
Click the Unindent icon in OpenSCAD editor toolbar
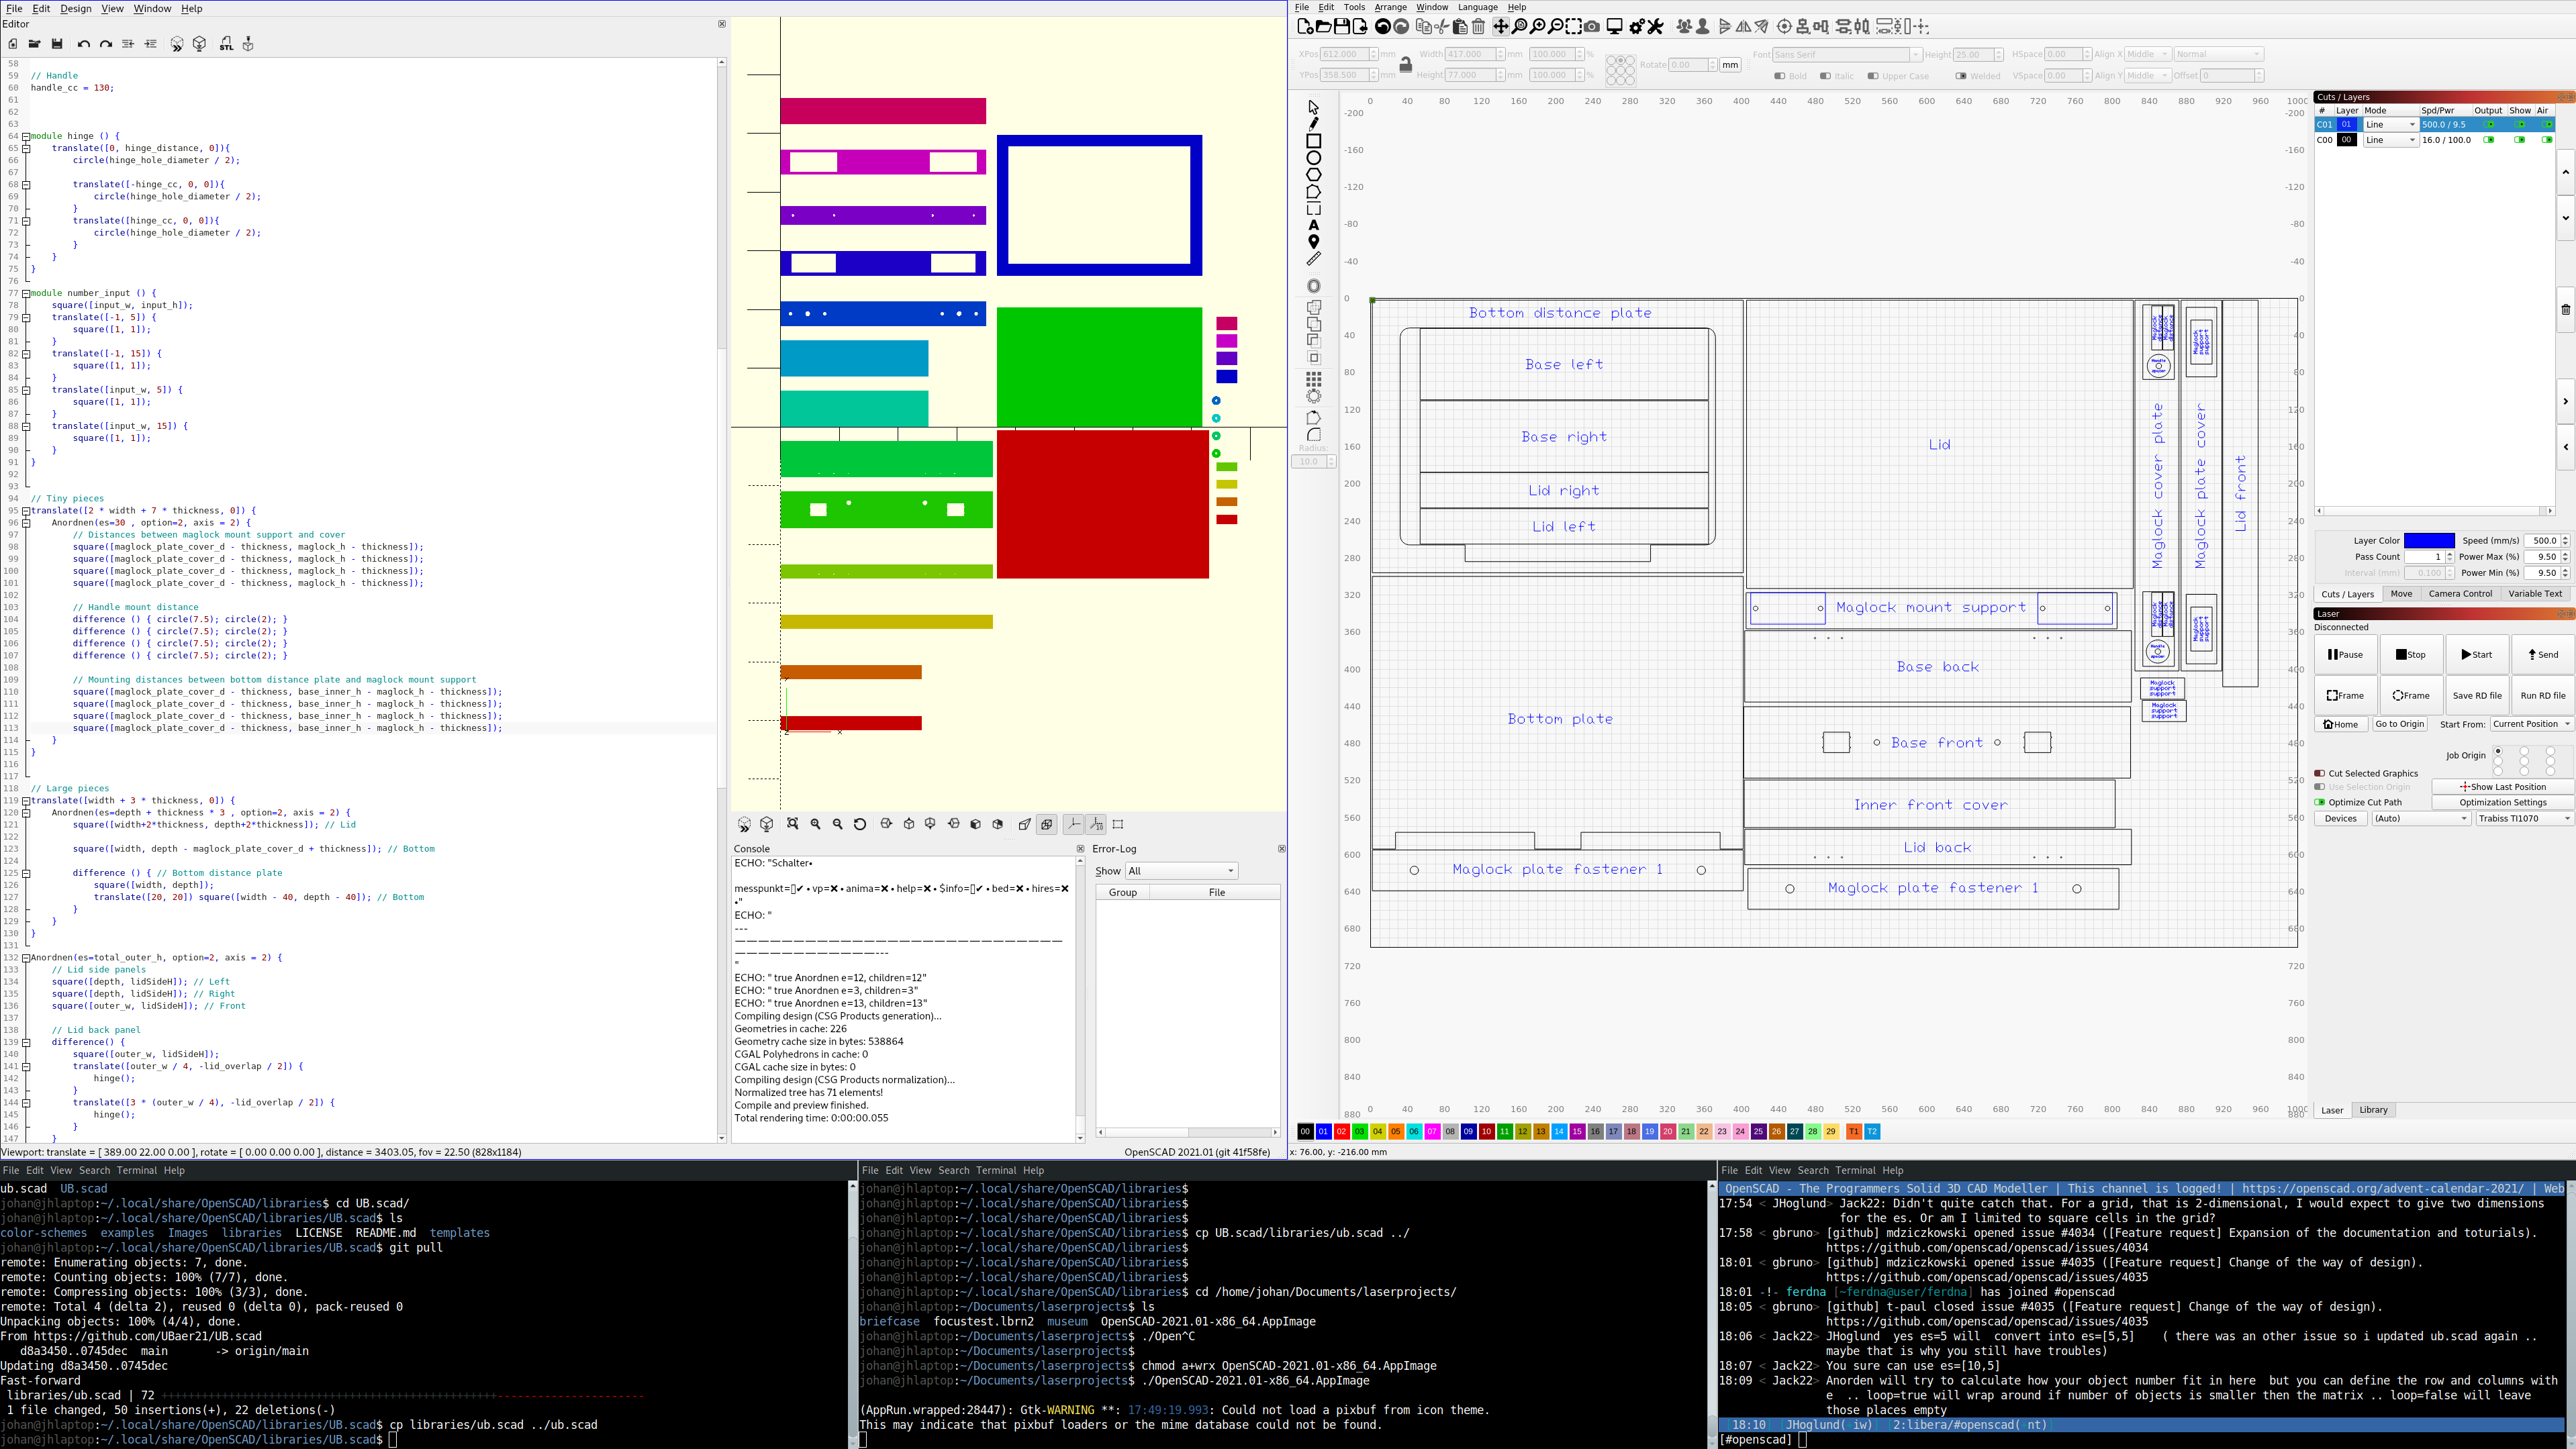coord(128,44)
